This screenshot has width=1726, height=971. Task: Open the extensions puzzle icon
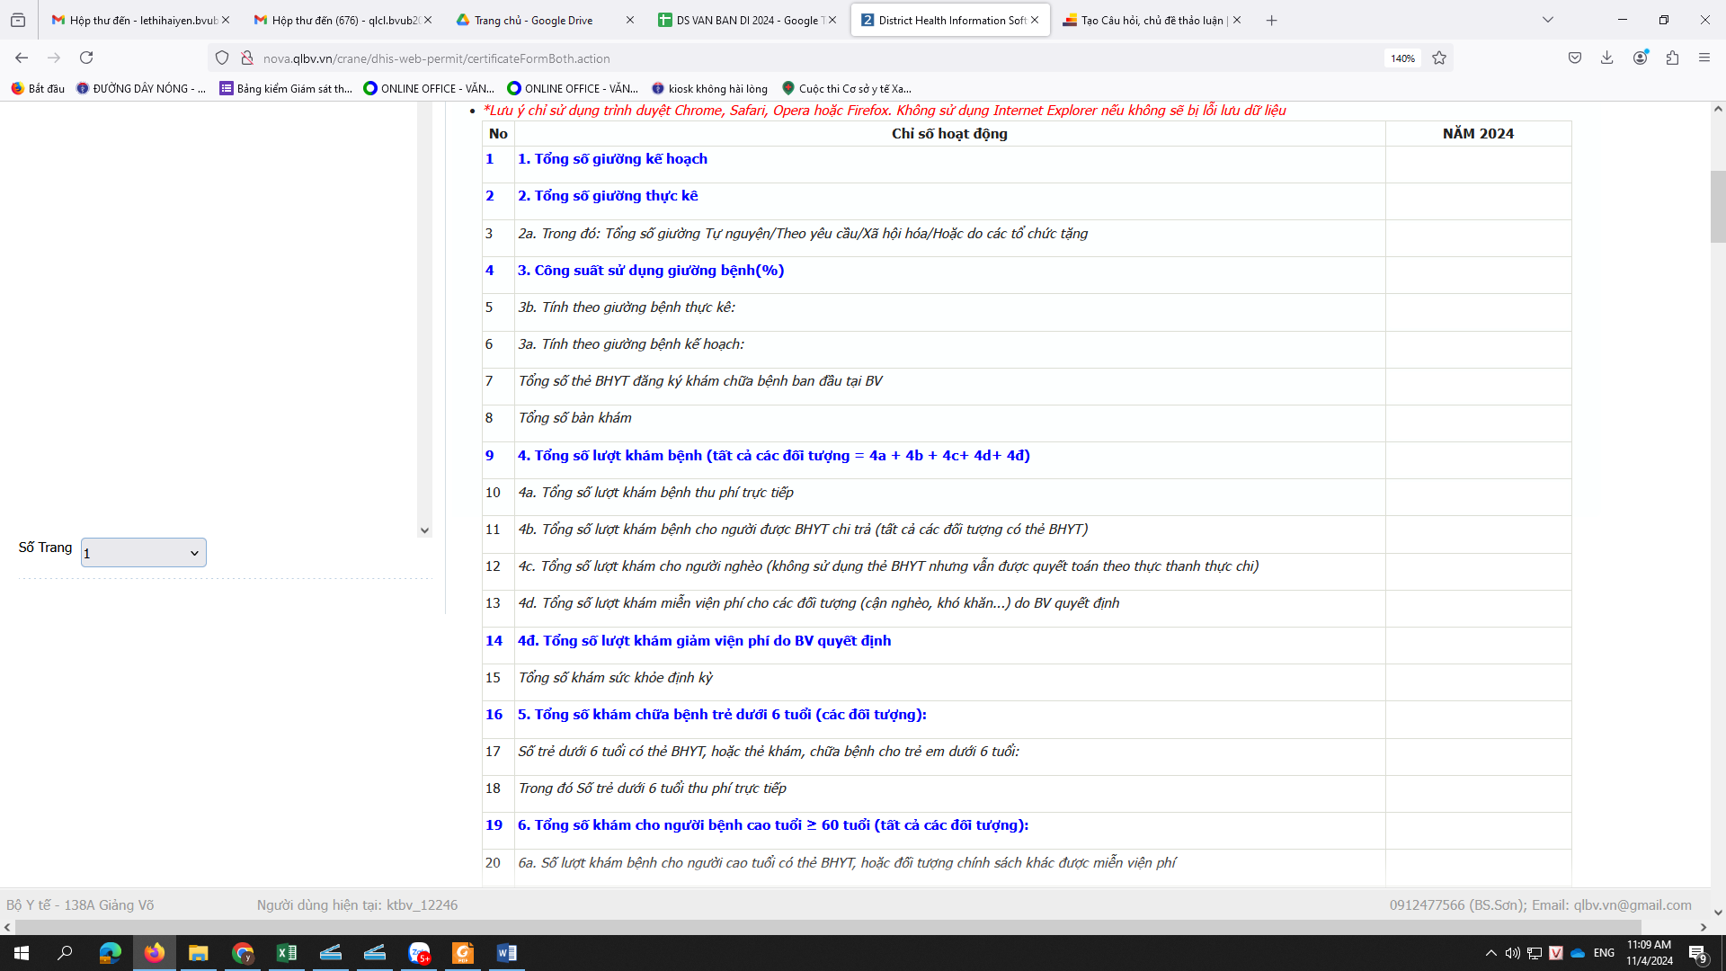[x=1672, y=58]
